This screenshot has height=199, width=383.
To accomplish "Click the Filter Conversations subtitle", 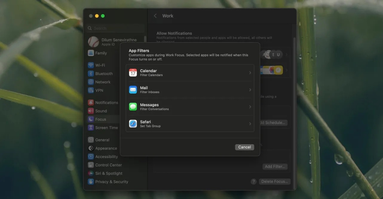I will pyautogui.click(x=154, y=109).
